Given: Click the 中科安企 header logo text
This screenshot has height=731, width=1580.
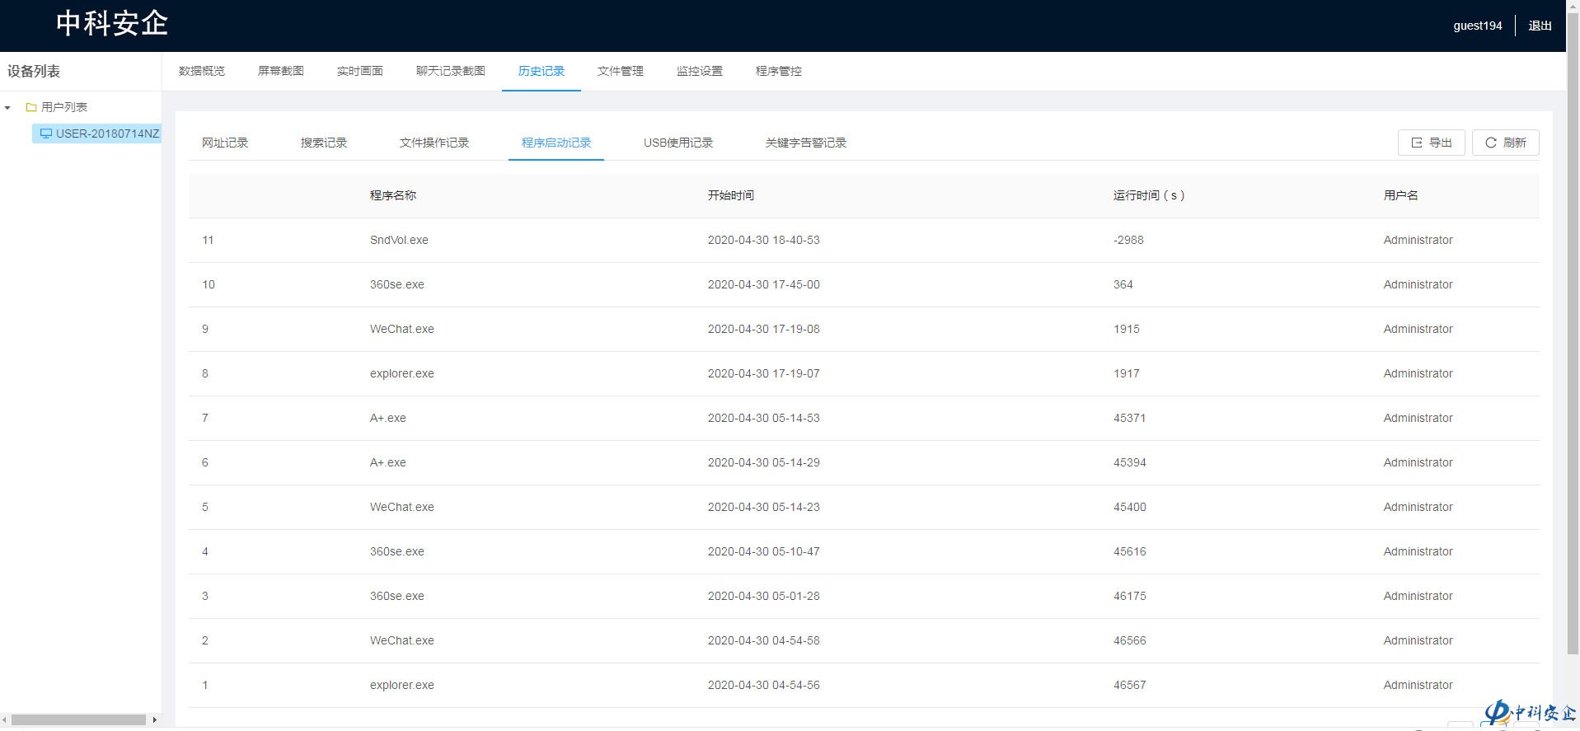Looking at the screenshot, I should (112, 23).
